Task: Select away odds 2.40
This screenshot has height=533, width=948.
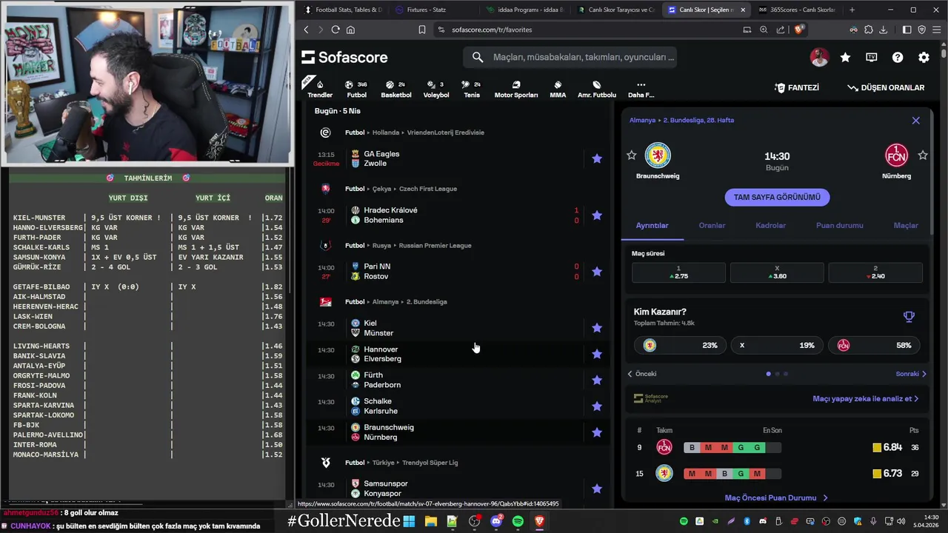Action: coord(875,272)
